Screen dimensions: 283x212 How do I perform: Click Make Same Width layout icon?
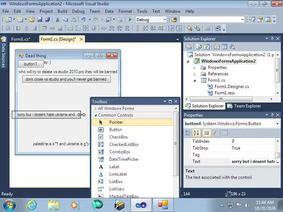[70, 28]
